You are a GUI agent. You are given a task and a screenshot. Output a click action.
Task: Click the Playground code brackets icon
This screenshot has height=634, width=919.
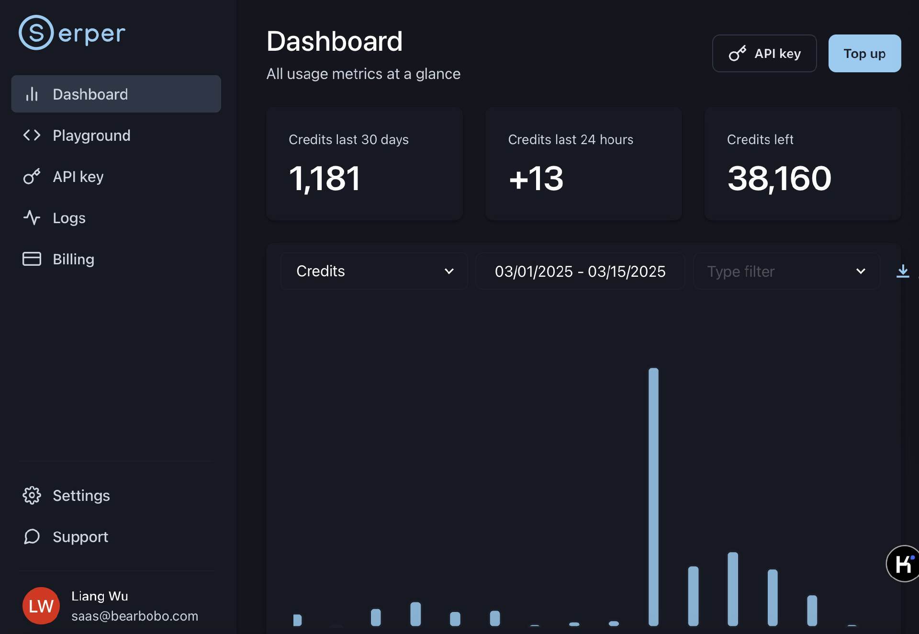(32, 135)
